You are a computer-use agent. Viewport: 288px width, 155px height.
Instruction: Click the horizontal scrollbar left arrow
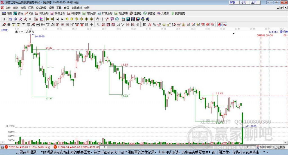click(104, 147)
